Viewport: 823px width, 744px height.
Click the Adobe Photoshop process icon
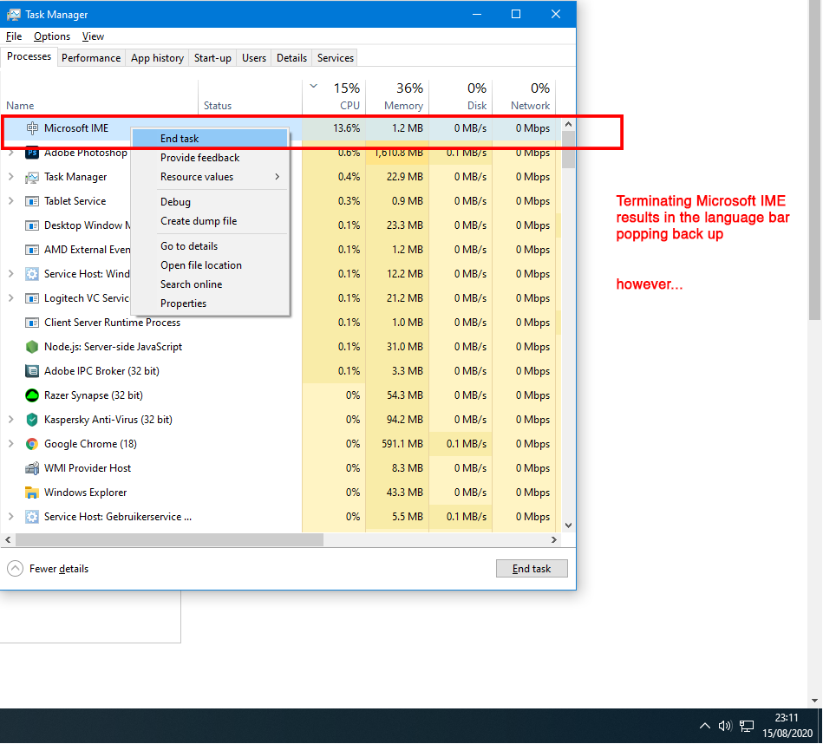32,153
